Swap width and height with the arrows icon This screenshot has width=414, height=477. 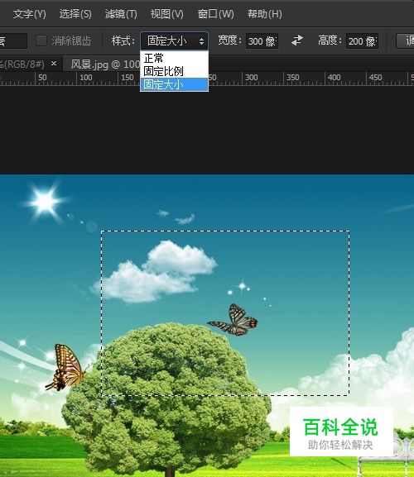point(297,41)
